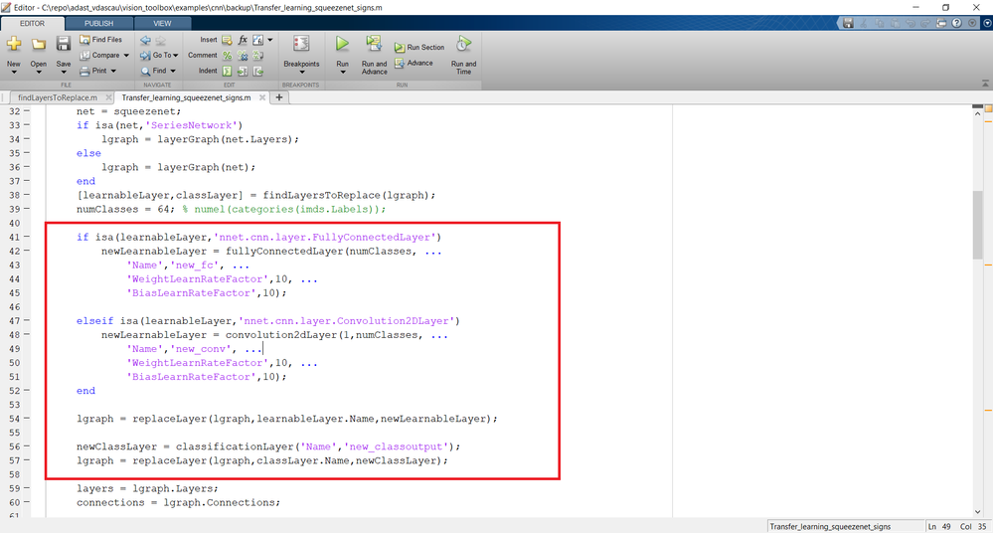Toggle breakpoint dash at line 56
Image resolution: width=993 pixels, height=533 pixels.
coord(27,446)
